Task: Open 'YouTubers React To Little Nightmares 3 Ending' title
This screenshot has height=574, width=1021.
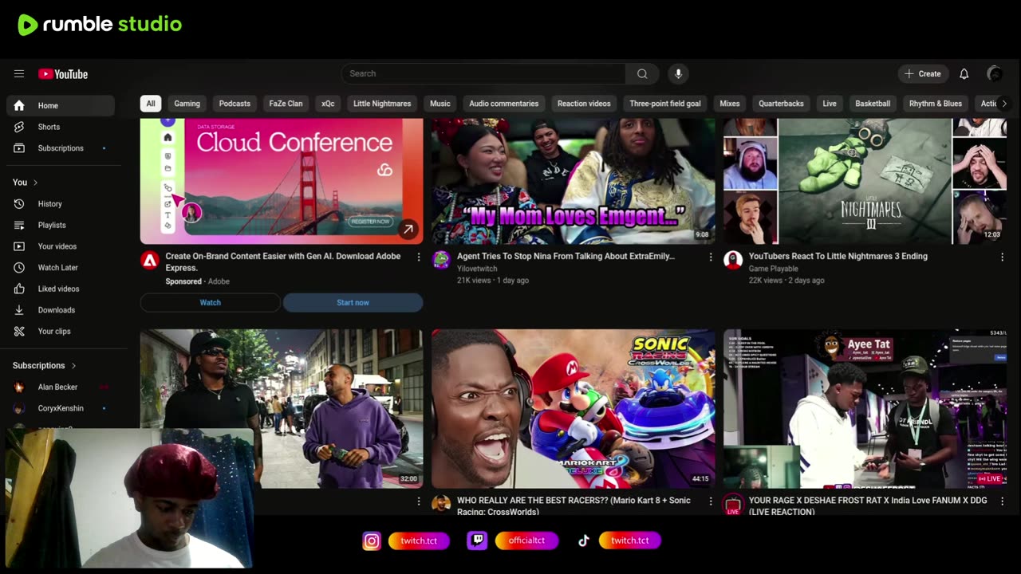Action: tap(838, 256)
